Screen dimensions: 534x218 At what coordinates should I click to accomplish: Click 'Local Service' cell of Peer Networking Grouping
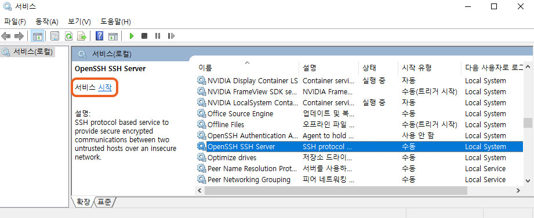point(485,179)
